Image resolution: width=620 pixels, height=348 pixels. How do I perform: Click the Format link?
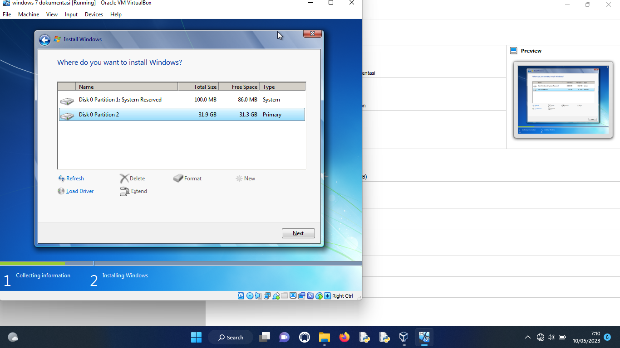pos(193,179)
